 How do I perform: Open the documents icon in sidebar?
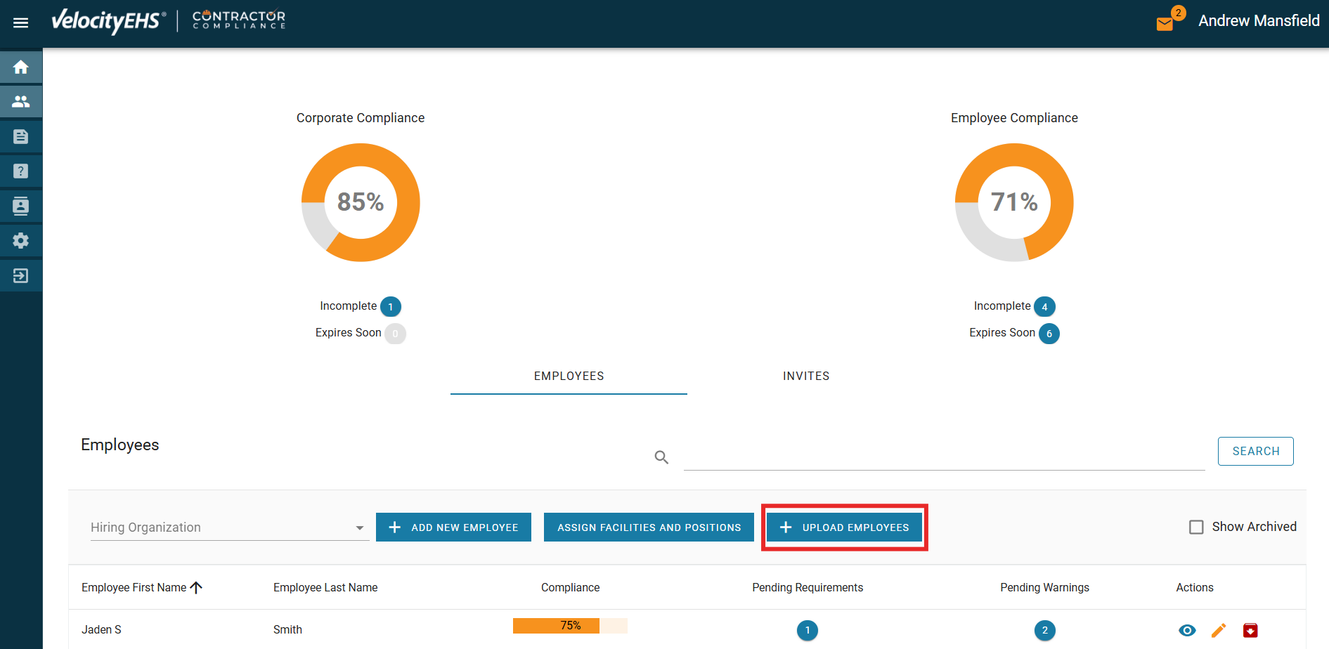point(21,136)
